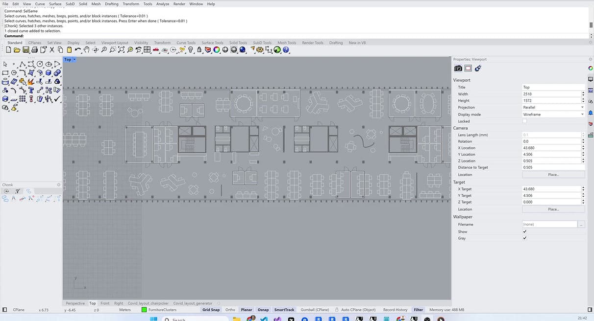
Task: Click the green FurnitureClusters layer color swatch
Action: 144,310
